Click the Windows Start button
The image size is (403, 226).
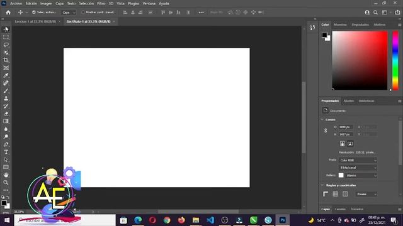click(x=7, y=220)
